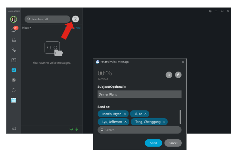
Task: Open Jabber settings gear
Action: point(210,11)
